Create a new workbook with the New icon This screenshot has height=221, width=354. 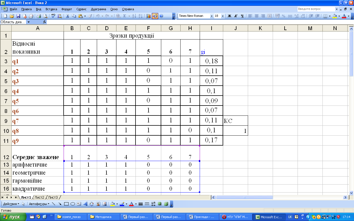click(5, 16)
